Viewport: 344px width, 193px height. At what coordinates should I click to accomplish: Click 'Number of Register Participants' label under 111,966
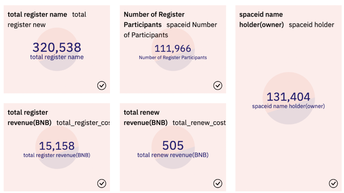pos(173,58)
